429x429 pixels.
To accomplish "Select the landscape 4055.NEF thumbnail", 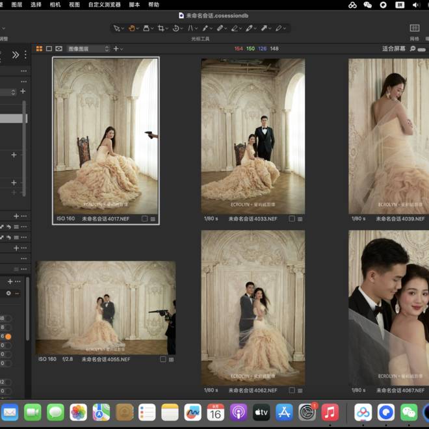I will pos(105,308).
